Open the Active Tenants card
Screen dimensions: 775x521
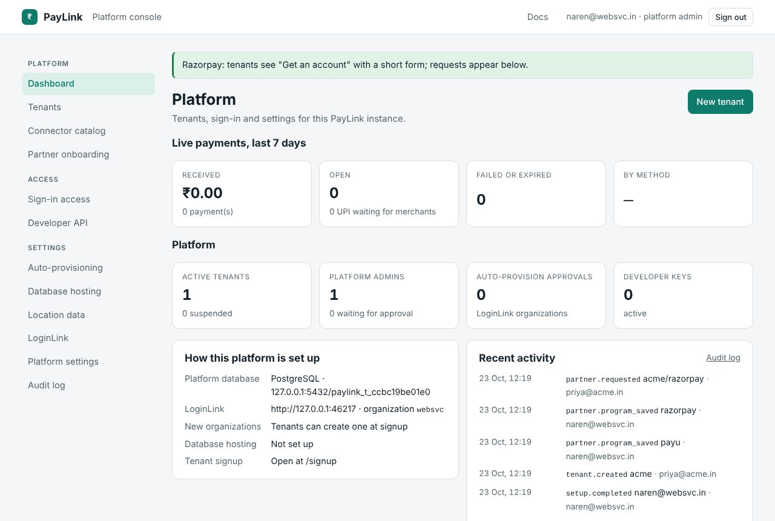[x=242, y=296]
